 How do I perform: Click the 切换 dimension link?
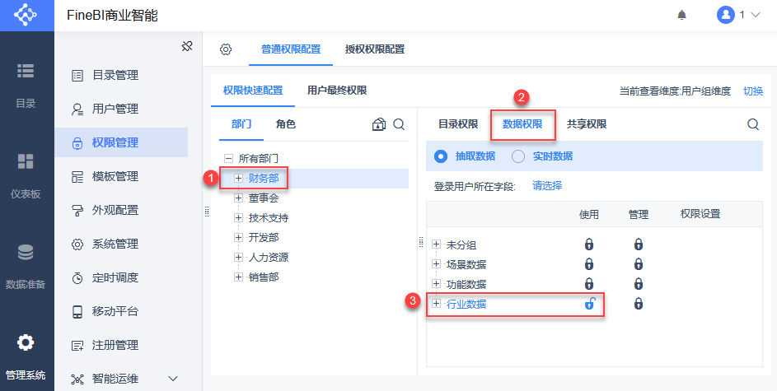coord(753,91)
